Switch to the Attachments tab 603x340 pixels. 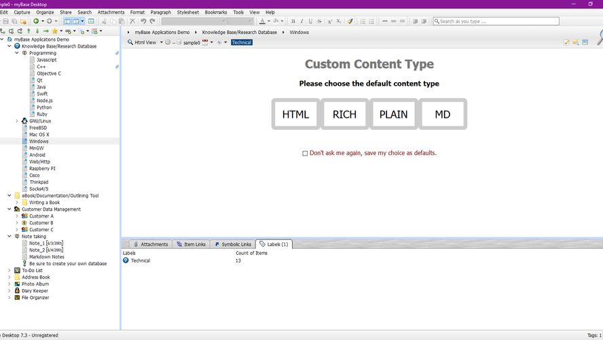click(150, 244)
